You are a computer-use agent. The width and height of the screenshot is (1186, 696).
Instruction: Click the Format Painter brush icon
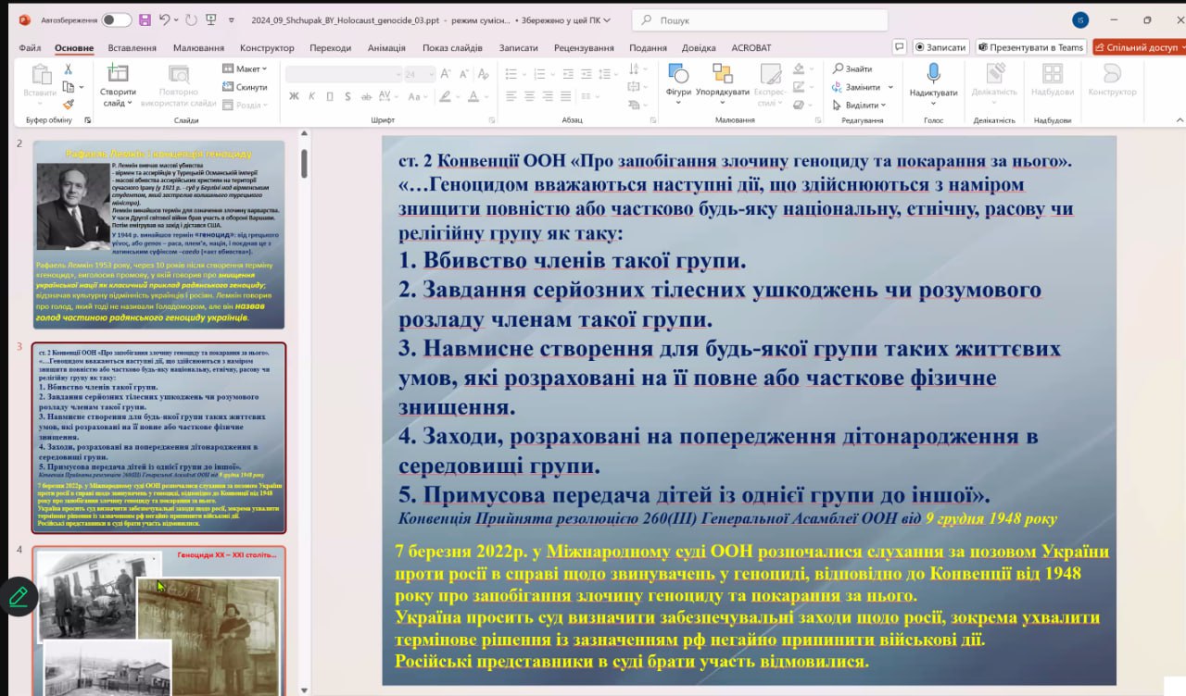click(x=69, y=105)
